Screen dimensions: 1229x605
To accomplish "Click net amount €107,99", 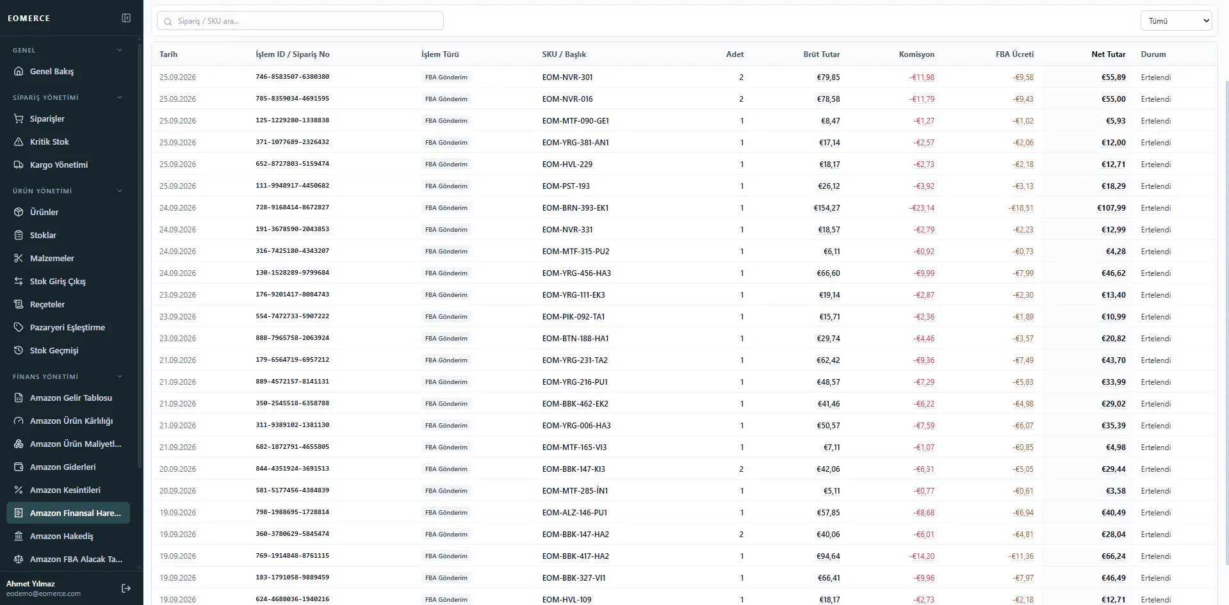I will click(1111, 207).
